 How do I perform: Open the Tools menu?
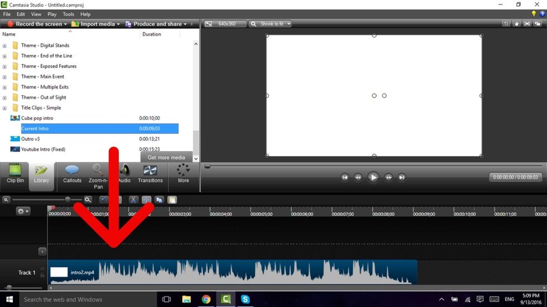coord(68,14)
